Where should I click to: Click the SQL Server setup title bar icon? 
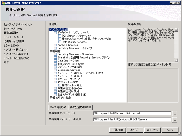3,3
